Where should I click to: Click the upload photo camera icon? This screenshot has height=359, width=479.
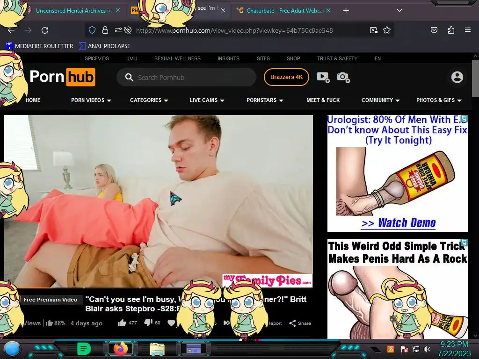coord(343,77)
